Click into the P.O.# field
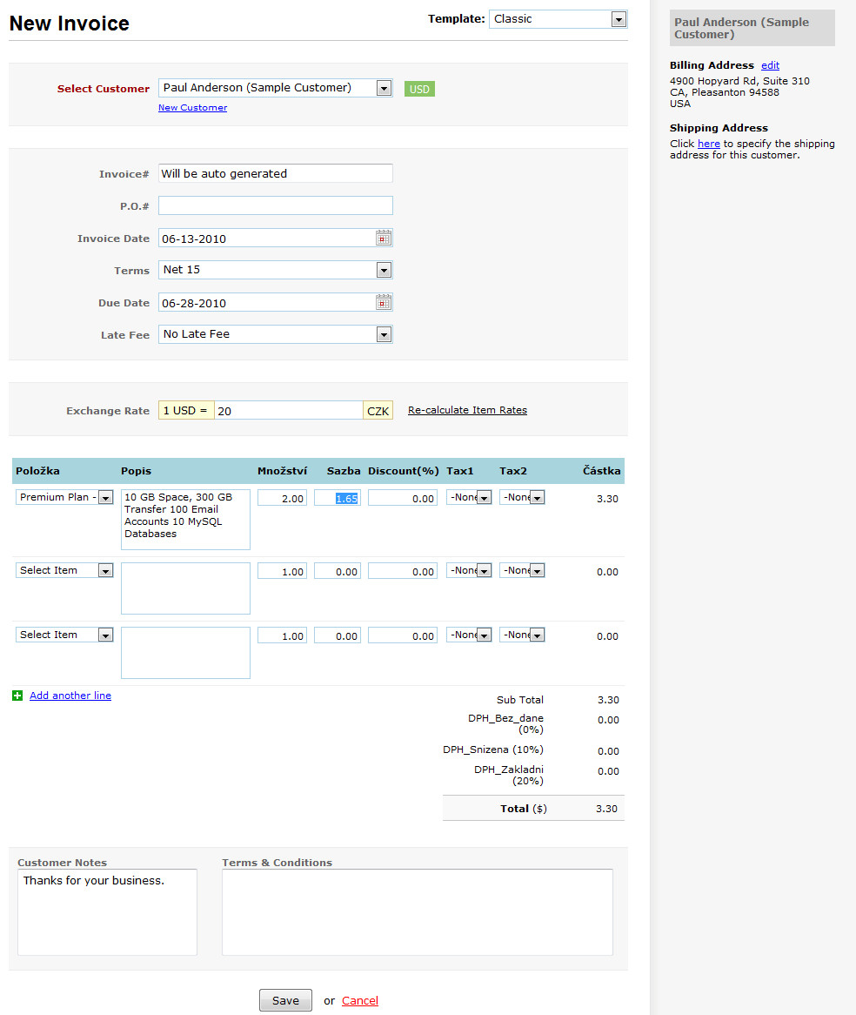This screenshot has height=1015, width=856. pyautogui.click(x=275, y=205)
